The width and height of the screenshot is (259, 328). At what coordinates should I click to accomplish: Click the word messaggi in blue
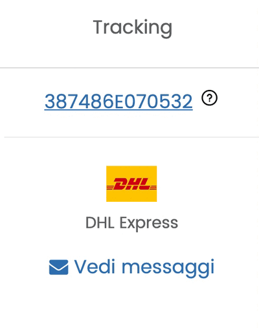pyautogui.click(x=168, y=268)
